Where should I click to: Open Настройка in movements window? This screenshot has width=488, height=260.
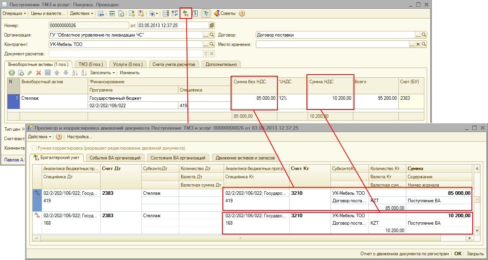coord(79,137)
